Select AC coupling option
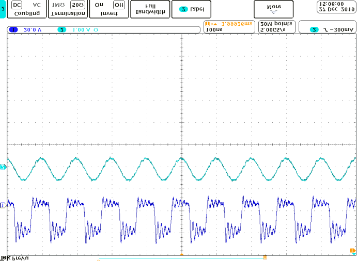Viewport: 357px width, 261px height. coord(36,5)
